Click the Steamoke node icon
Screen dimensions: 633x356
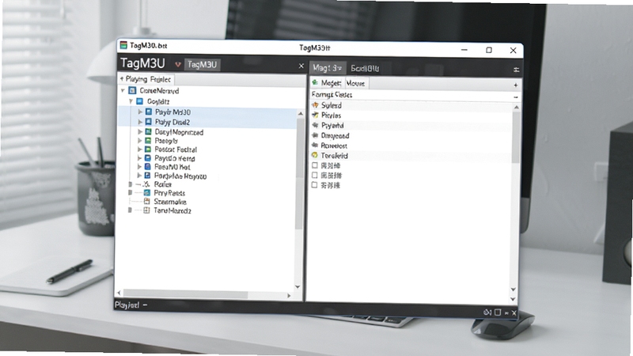[146, 202]
